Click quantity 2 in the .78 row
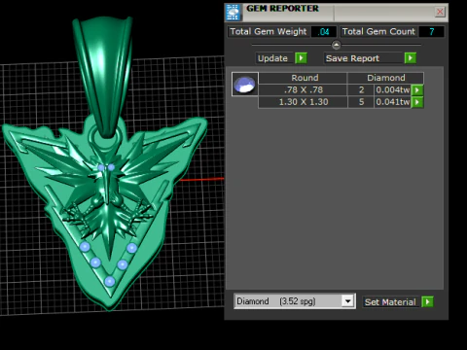 coord(361,90)
